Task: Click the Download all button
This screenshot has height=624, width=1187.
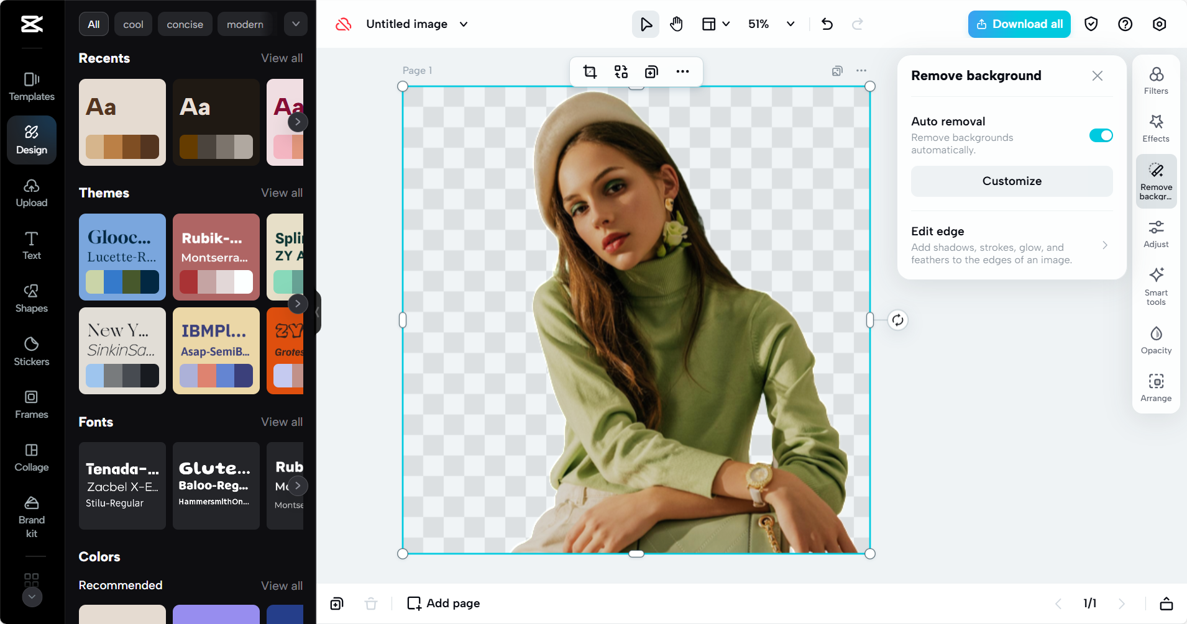Action: [1019, 24]
